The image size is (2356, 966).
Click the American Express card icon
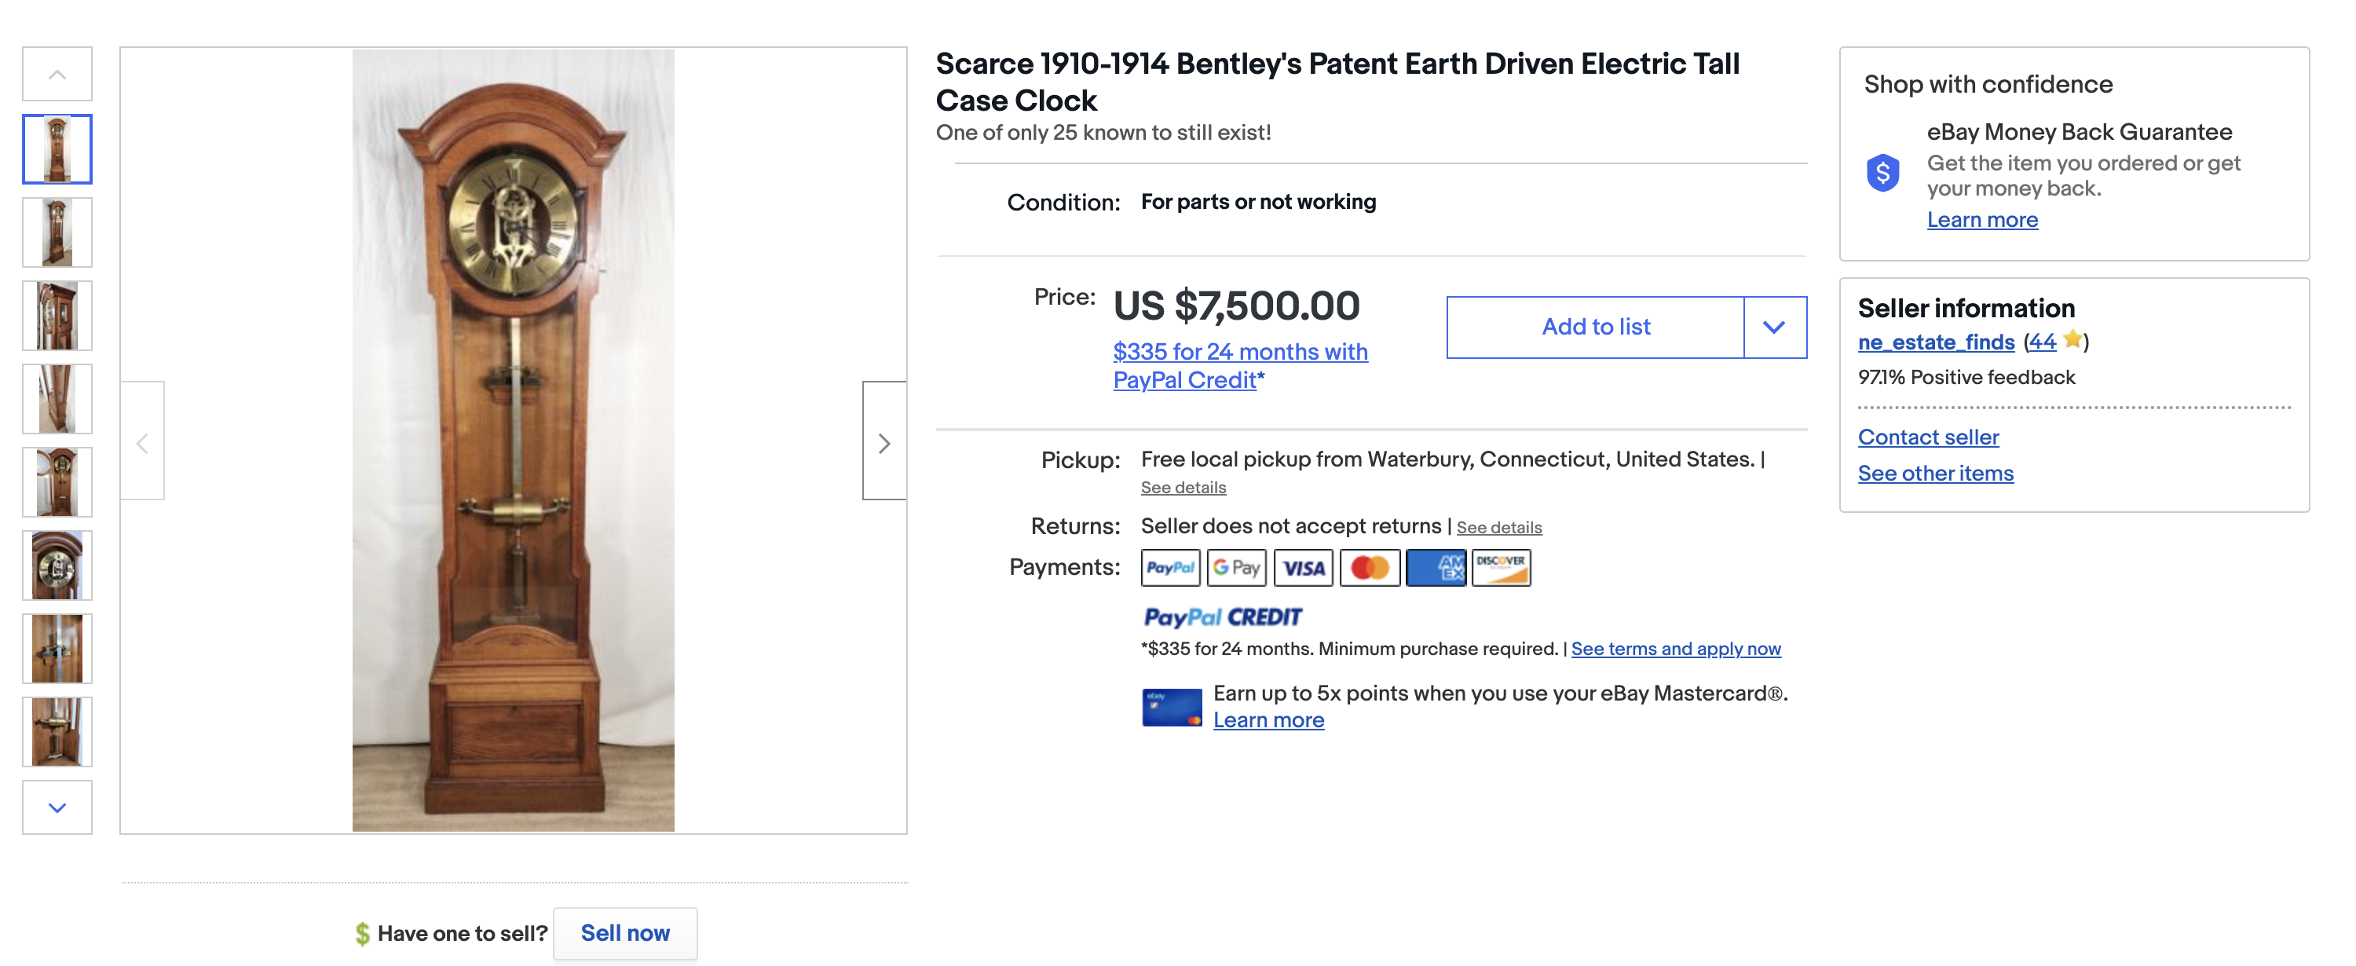[x=1435, y=568]
